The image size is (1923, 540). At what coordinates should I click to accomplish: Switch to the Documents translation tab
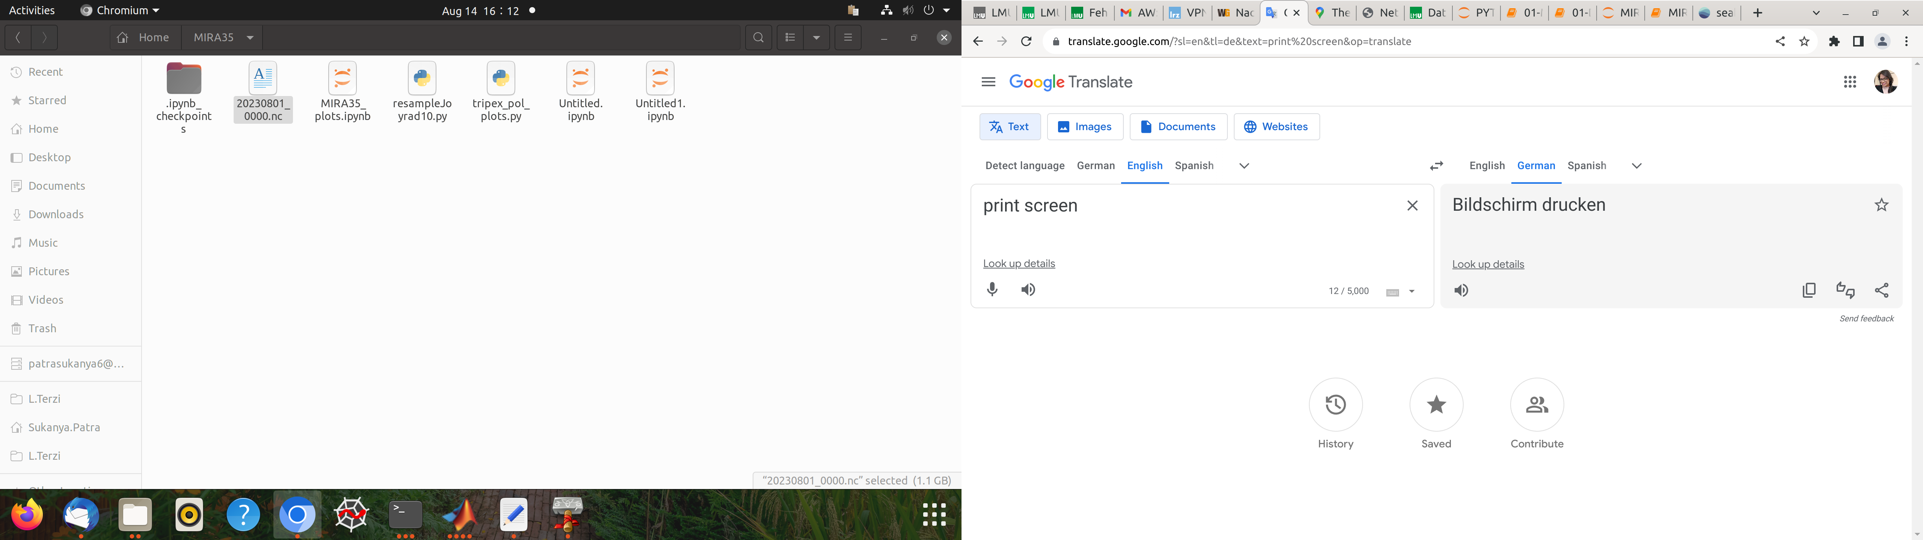tap(1178, 127)
